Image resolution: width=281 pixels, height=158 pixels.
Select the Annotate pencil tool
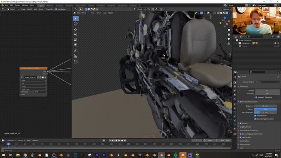(x=76, y=51)
